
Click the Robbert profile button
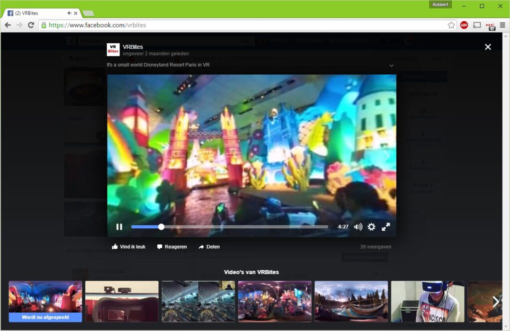tap(440, 4)
